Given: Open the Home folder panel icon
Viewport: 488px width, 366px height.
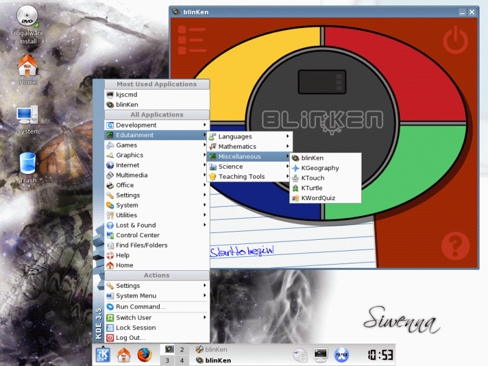Looking at the screenshot, I should pyautogui.click(x=124, y=354).
